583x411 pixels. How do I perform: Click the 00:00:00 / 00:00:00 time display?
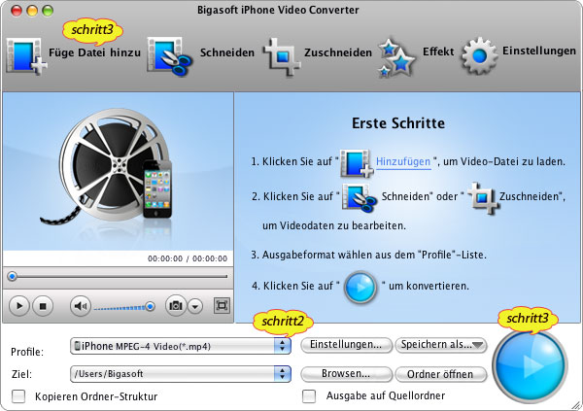tap(188, 258)
